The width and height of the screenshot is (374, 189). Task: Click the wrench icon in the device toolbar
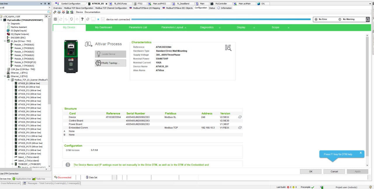coord(55,12)
